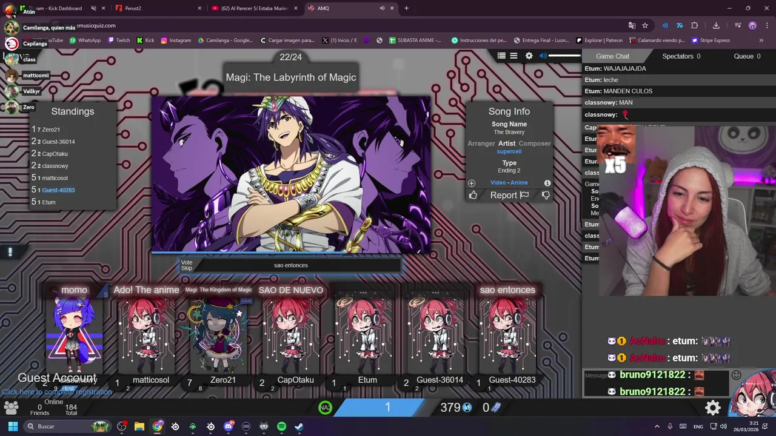The height and width of the screenshot is (436, 776).
Task: Open Spotify from the taskbar
Action: pos(281,426)
